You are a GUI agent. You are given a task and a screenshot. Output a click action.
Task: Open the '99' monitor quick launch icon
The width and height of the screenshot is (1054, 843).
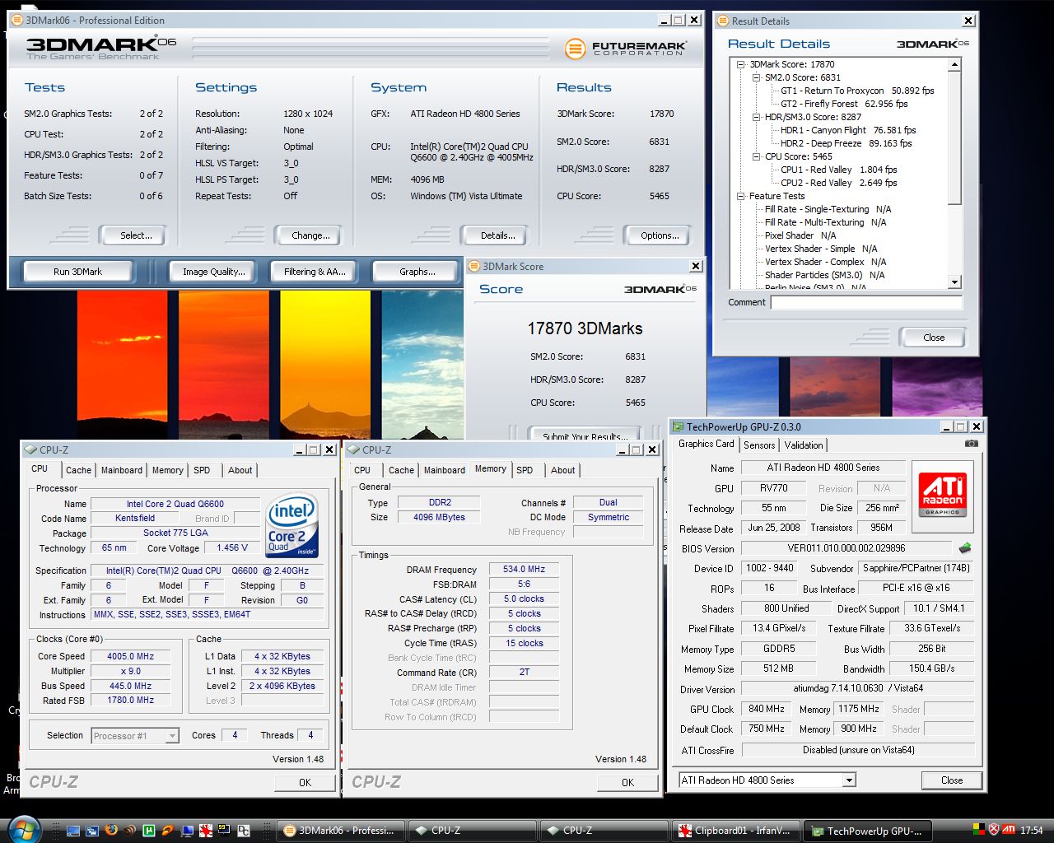tap(225, 831)
